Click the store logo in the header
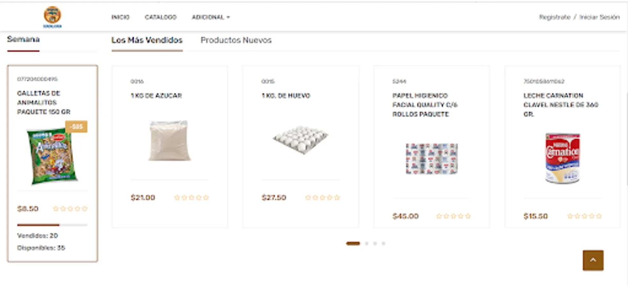The image size is (628, 287). 52,17
